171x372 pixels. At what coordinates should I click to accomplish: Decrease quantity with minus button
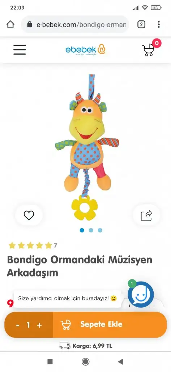[x=18, y=325]
